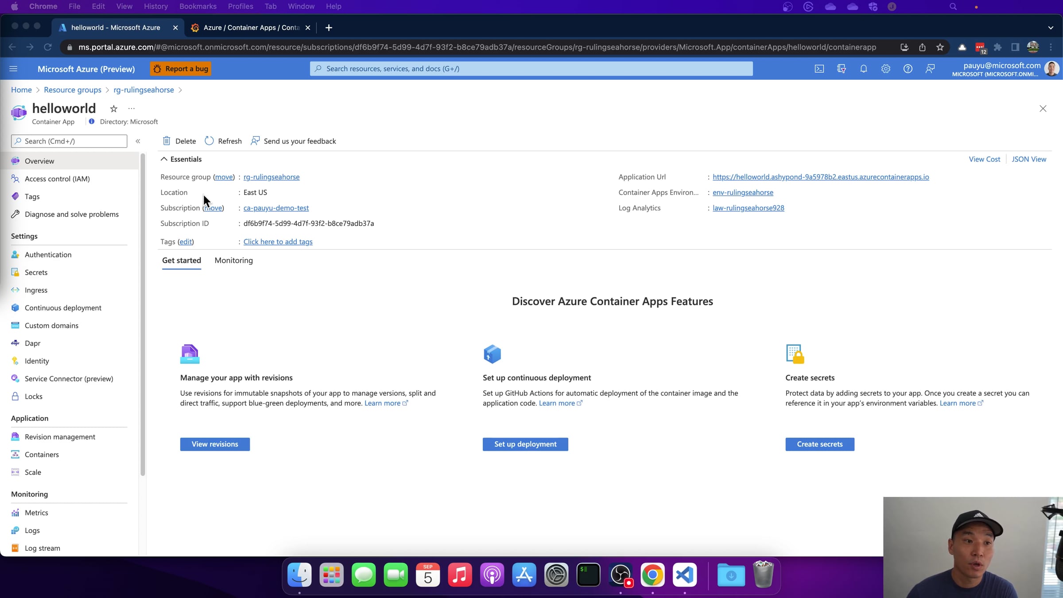Click the Set up deployment button

tap(525, 444)
